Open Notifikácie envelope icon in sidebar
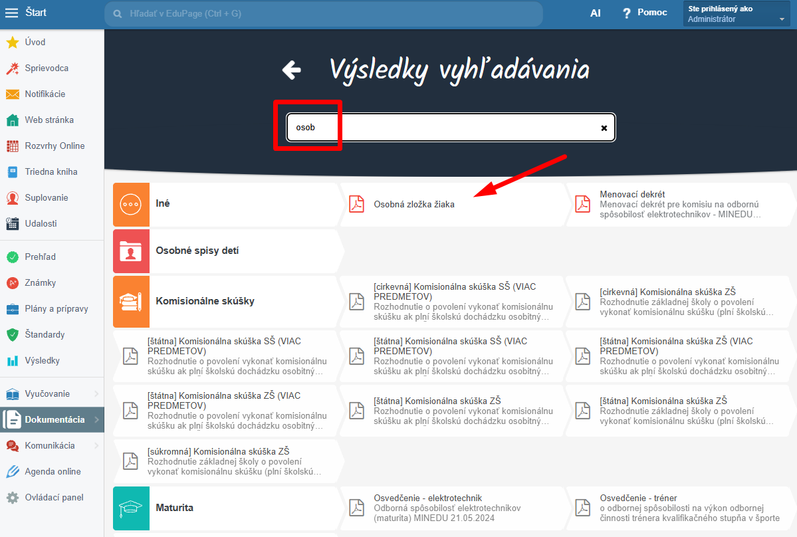The image size is (797, 537). point(13,94)
